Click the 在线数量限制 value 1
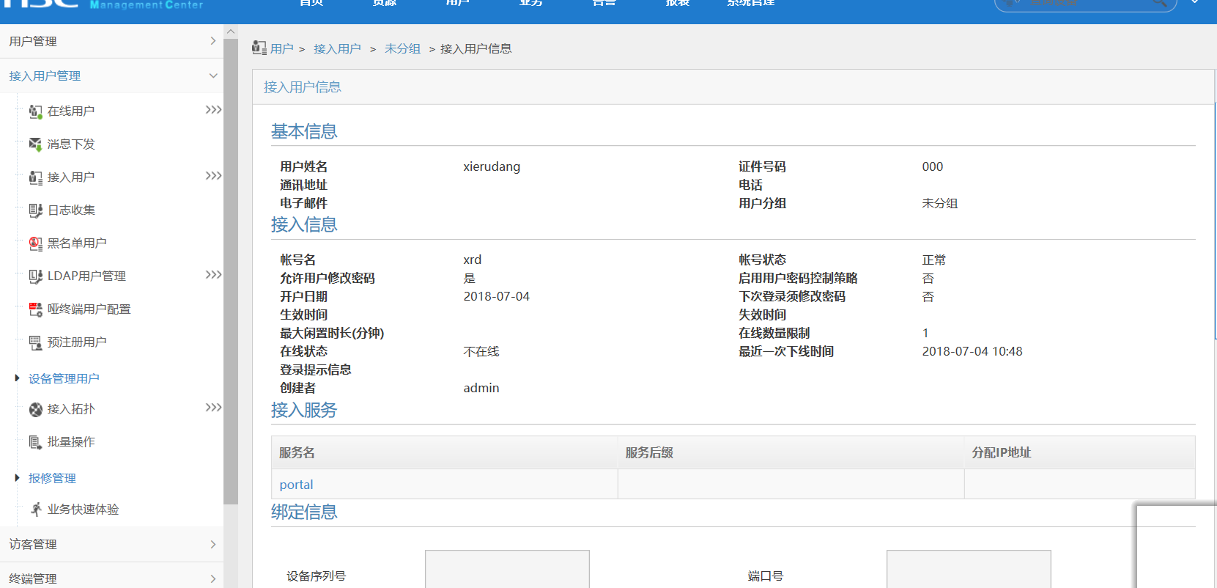Image resolution: width=1217 pixels, height=588 pixels. click(925, 333)
